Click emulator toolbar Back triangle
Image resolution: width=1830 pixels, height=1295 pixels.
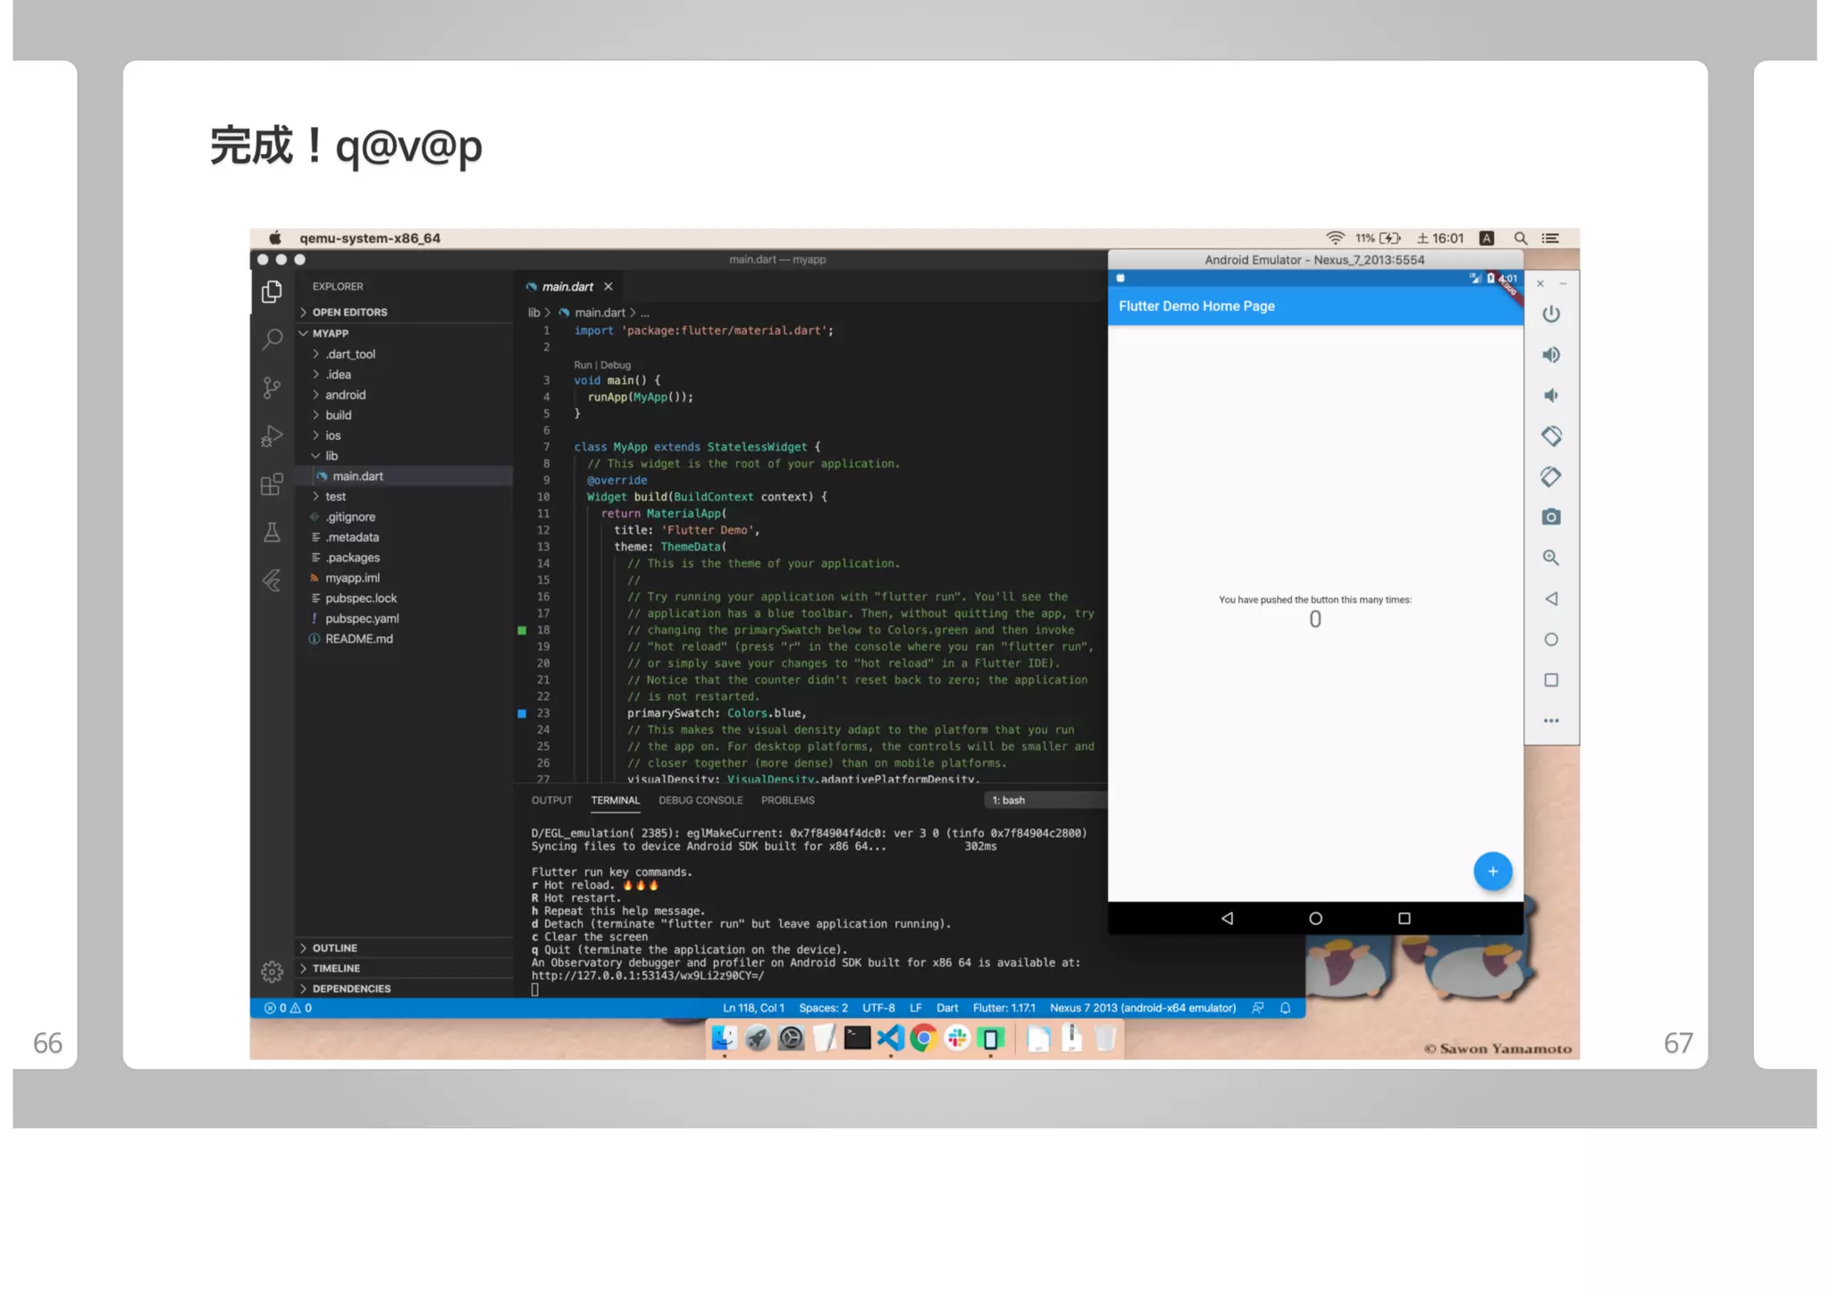pos(1551,599)
